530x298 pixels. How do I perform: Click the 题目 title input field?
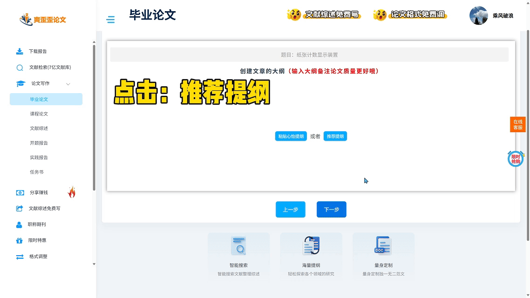[309, 55]
